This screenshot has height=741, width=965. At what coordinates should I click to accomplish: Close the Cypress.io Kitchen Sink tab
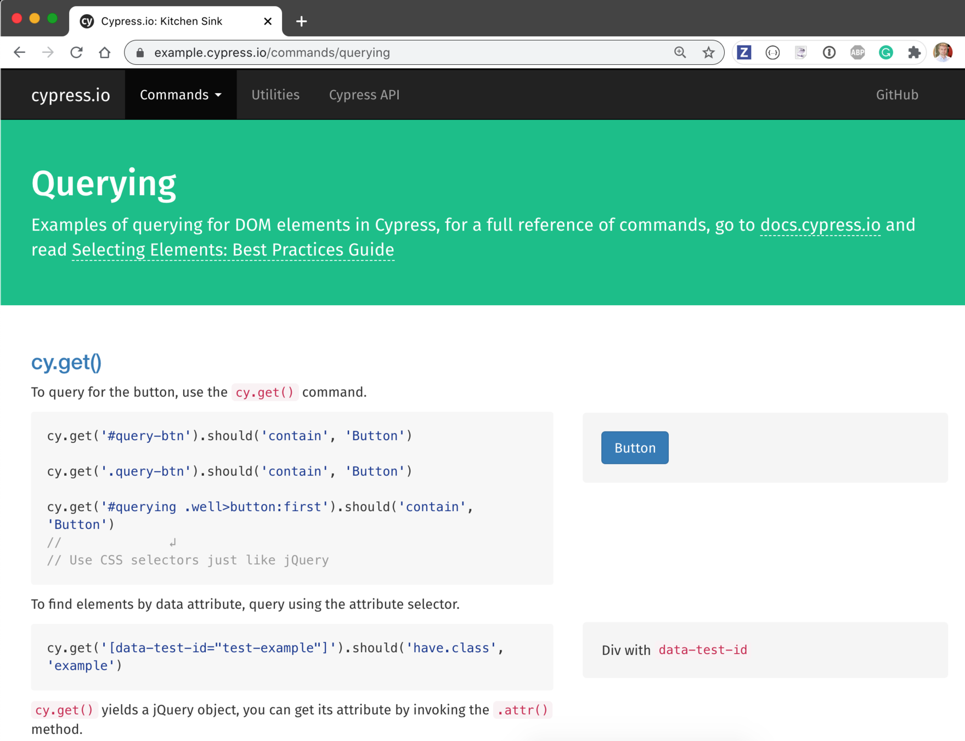[268, 21]
